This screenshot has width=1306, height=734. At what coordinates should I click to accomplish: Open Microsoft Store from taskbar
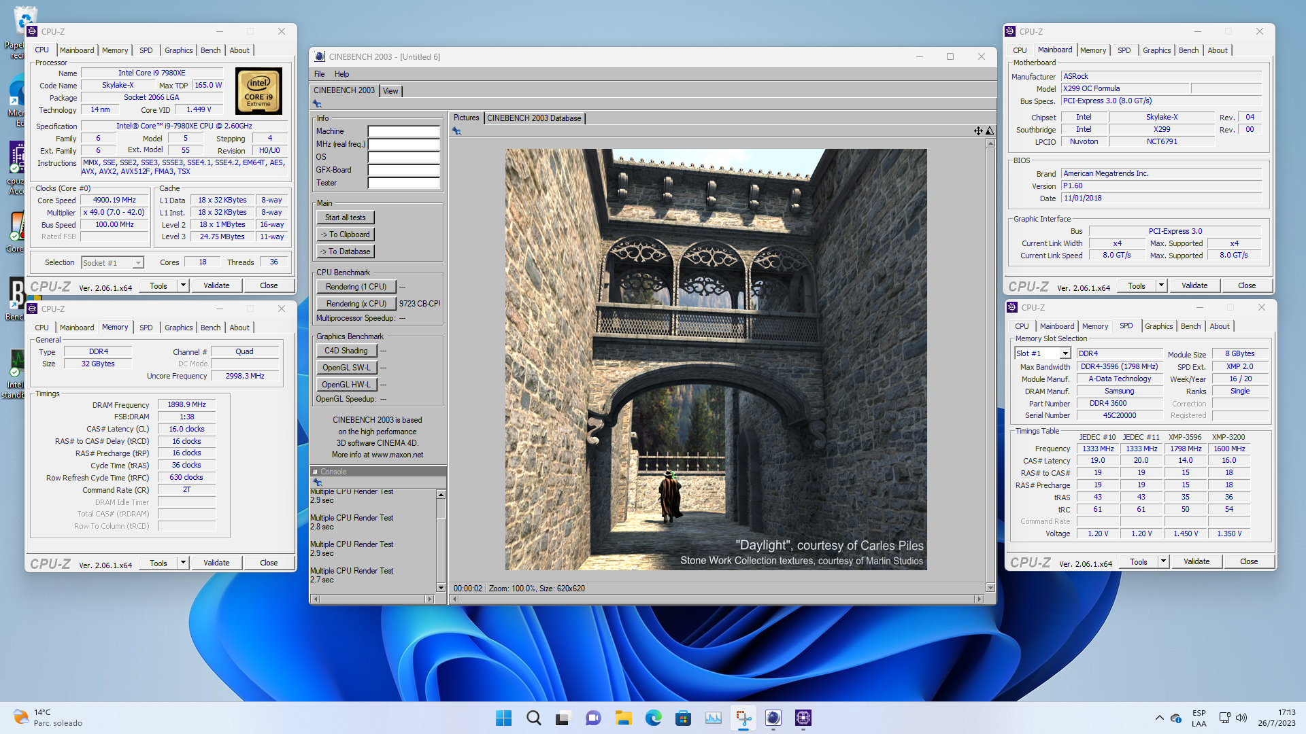(683, 718)
